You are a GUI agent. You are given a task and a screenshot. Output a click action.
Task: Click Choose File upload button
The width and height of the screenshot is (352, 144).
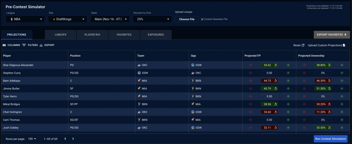187,19
